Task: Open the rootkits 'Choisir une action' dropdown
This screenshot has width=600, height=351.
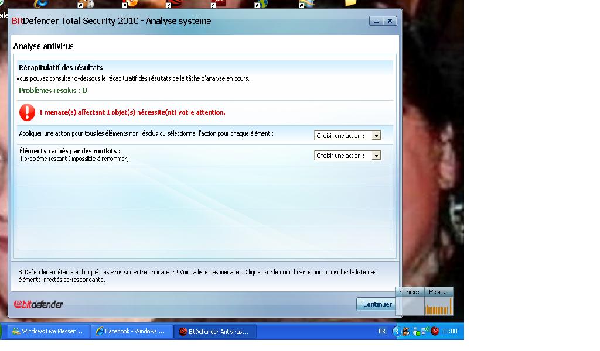Action: (347, 156)
